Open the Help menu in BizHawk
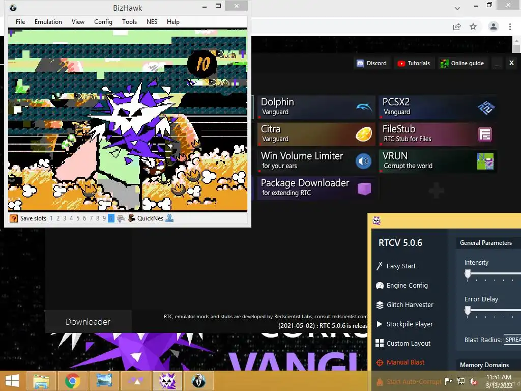The height and width of the screenshot is (391, 521). tap(173, 22)
